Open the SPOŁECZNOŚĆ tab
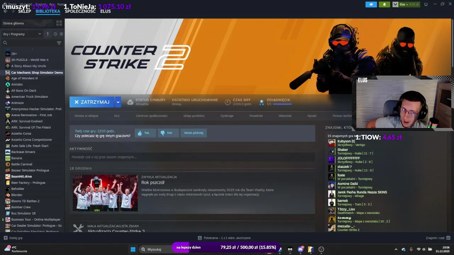Image resolution: width=454 pixels, height=255 pixels. click(x=80, y=11)
